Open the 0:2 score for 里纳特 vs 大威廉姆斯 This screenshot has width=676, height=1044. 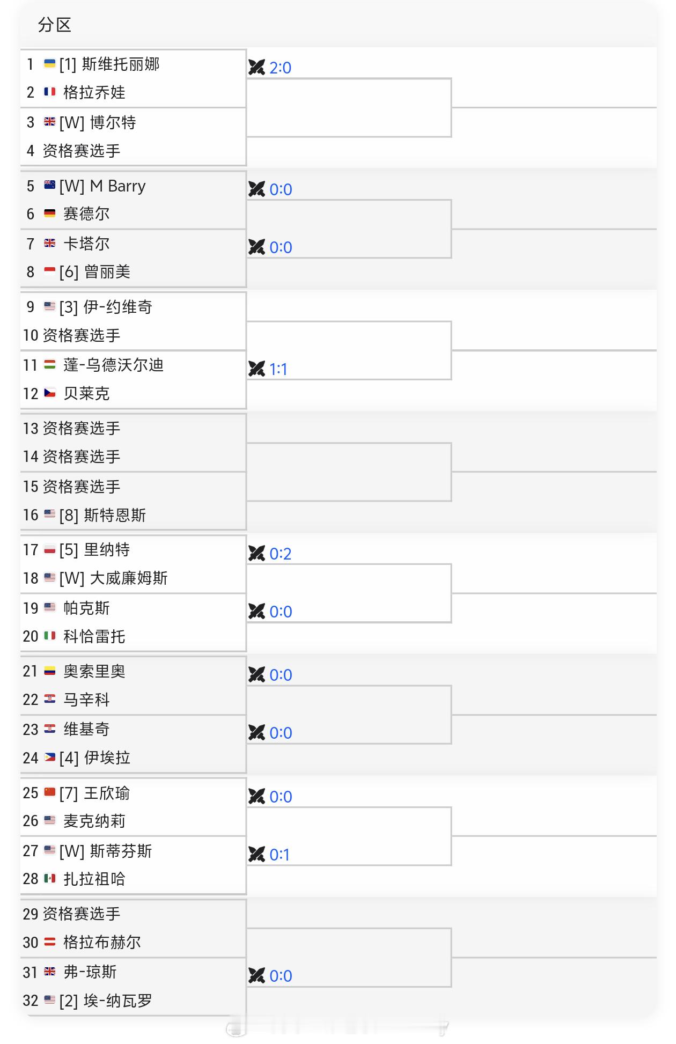280,553
